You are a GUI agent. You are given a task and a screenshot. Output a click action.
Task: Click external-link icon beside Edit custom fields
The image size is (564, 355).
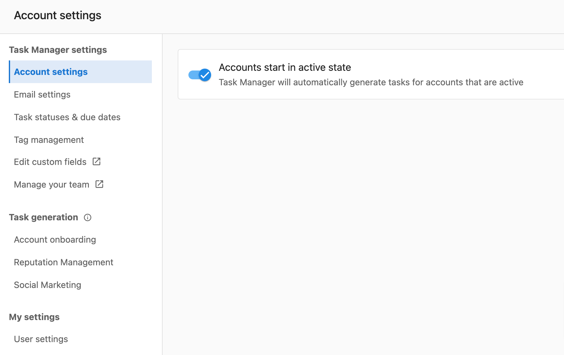click(96, 161)
